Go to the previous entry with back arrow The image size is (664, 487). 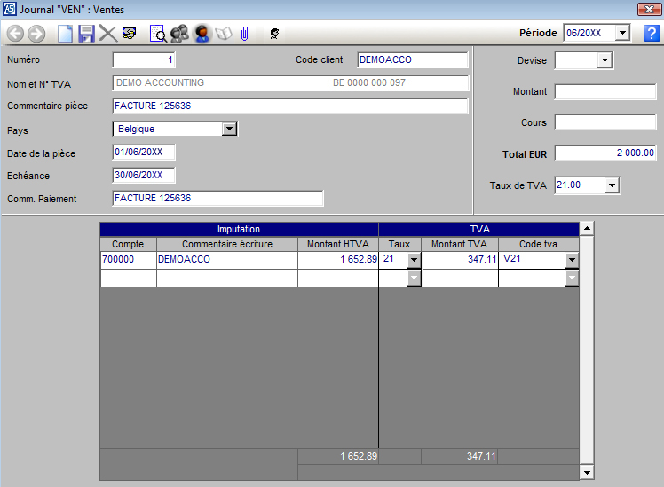[x=15, y=34]
